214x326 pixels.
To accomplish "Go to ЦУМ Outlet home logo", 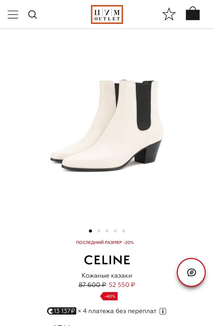I will coord(107,14).
